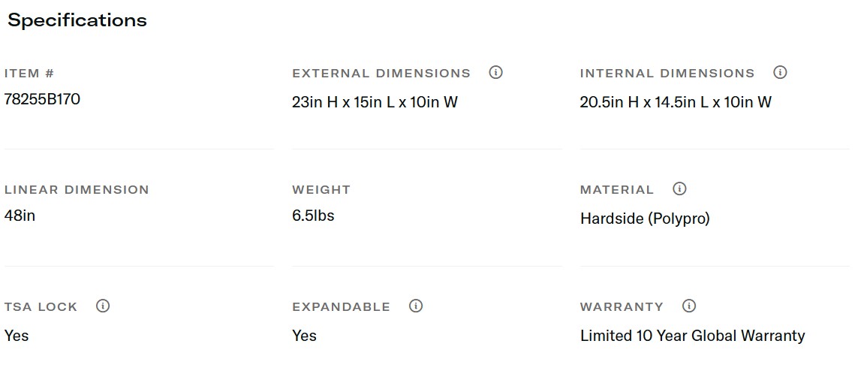This screenshot has height=377, width=861.
Task: Click the LINEAR DIMENSION label
Action: click(x=77, y=190)
